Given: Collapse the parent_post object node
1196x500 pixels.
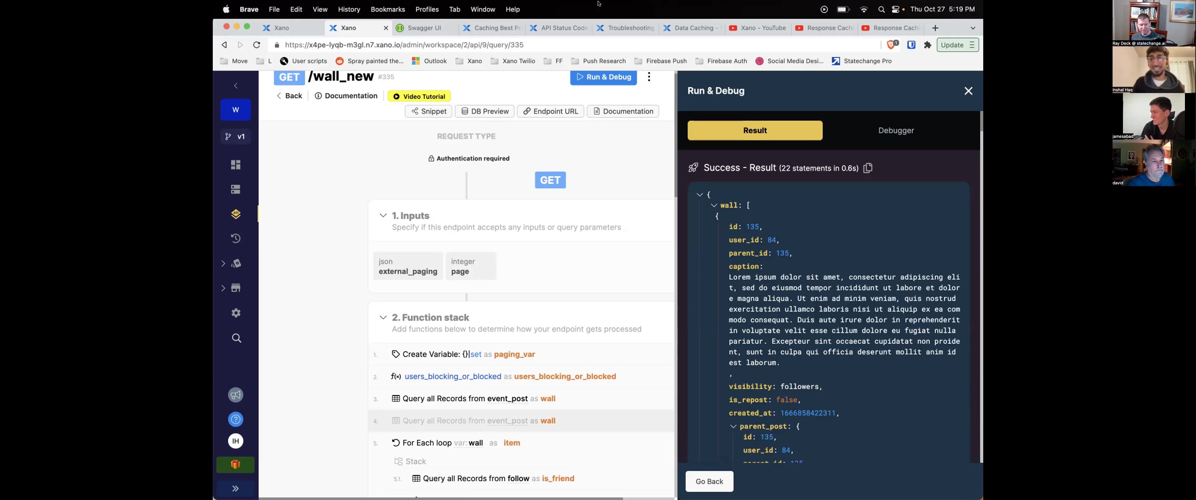Looking at the screenshot, I should pos(733,426).
